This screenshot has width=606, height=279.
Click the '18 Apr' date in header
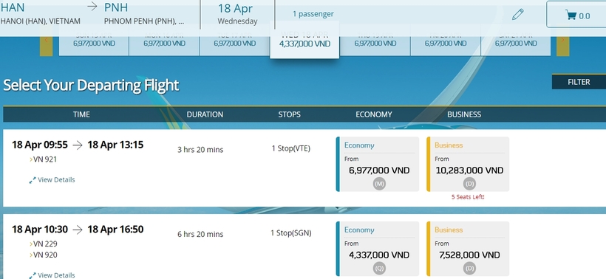point(235,8)
